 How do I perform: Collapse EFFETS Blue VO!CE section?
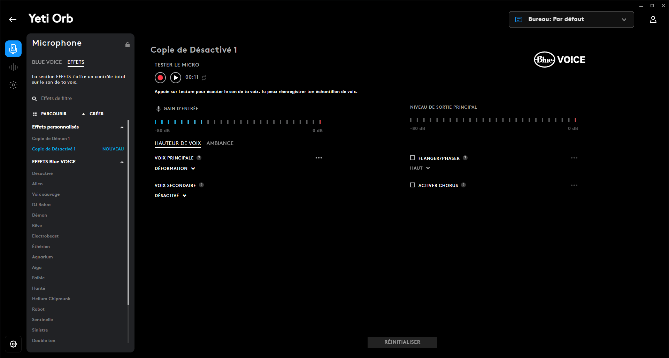tap(122, 162)
